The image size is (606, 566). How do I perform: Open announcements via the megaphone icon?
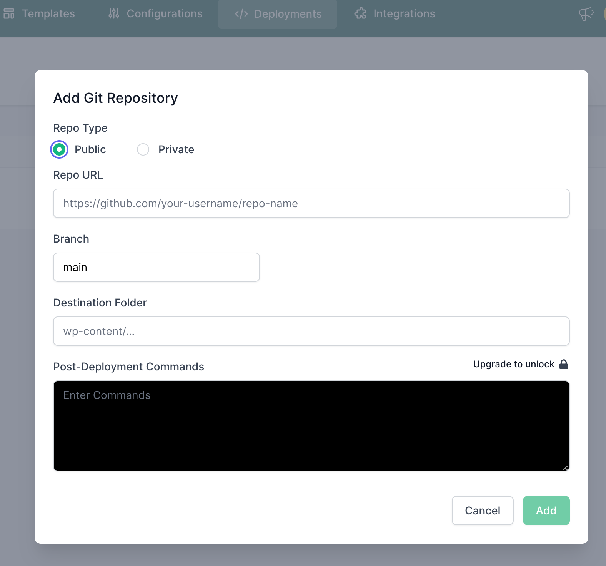click(586, 14)
